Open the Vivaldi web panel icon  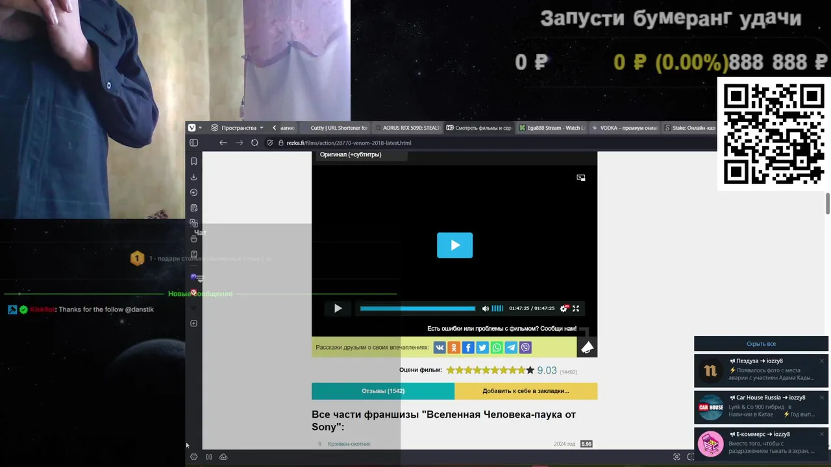[193, 293]
